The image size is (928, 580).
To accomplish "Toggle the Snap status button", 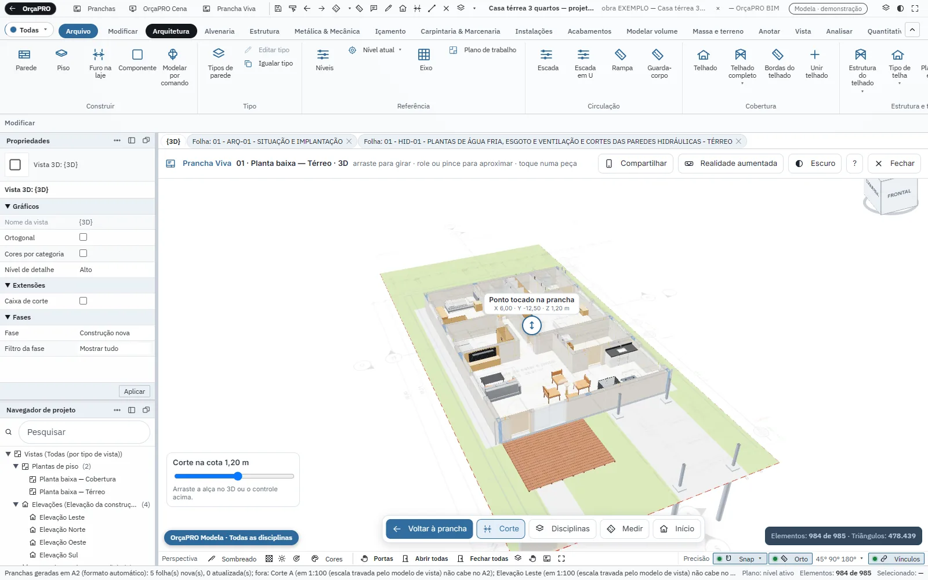I will [739, 559].
